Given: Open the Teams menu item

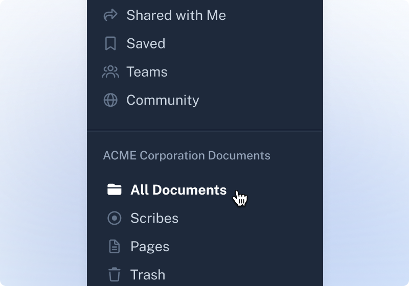Looking at the screenshot, I should click(x=147, y=71).
